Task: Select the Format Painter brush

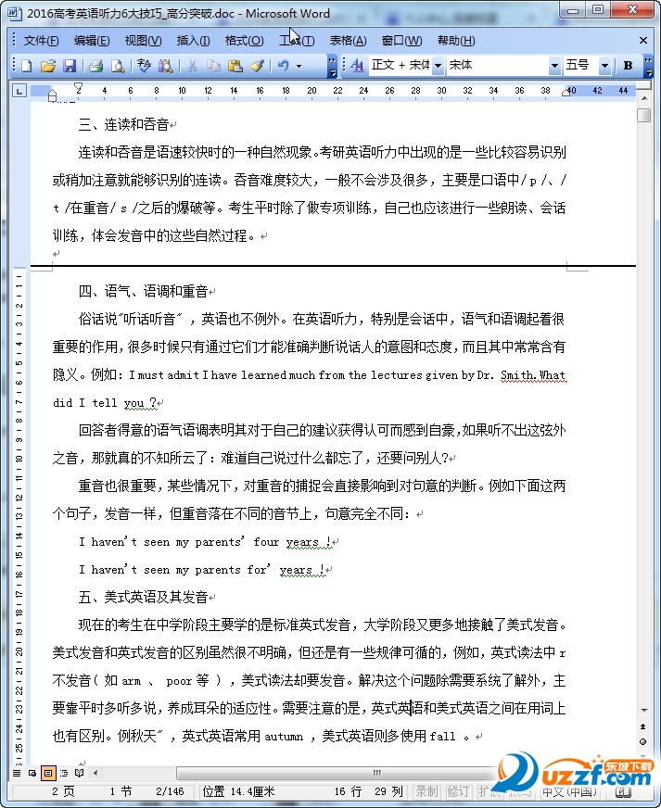Action: pos(258,66)
